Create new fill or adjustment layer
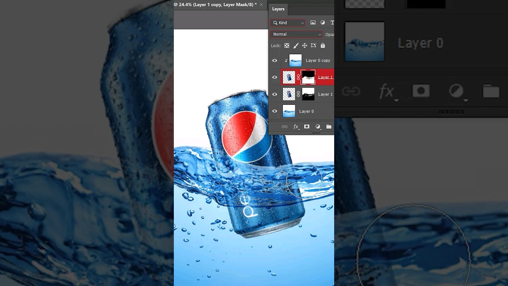The height and width of the screenshot is (286, 508). [318, 127]
